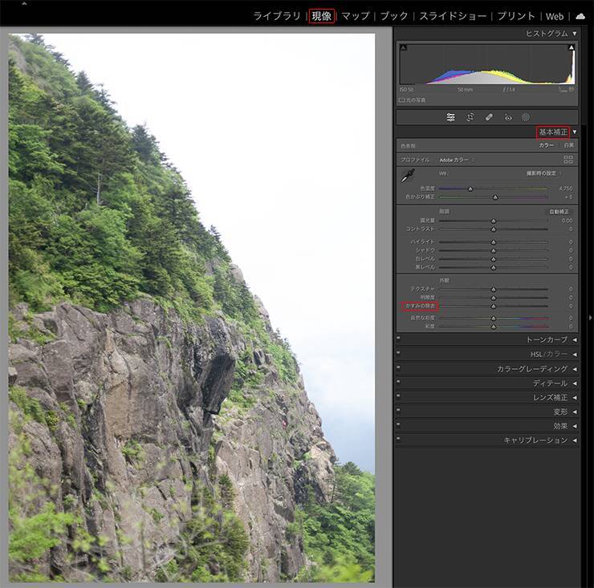The image size is (594, 588).
Task: Open the profile browser grid icon
Action: (x=568, y=160)
